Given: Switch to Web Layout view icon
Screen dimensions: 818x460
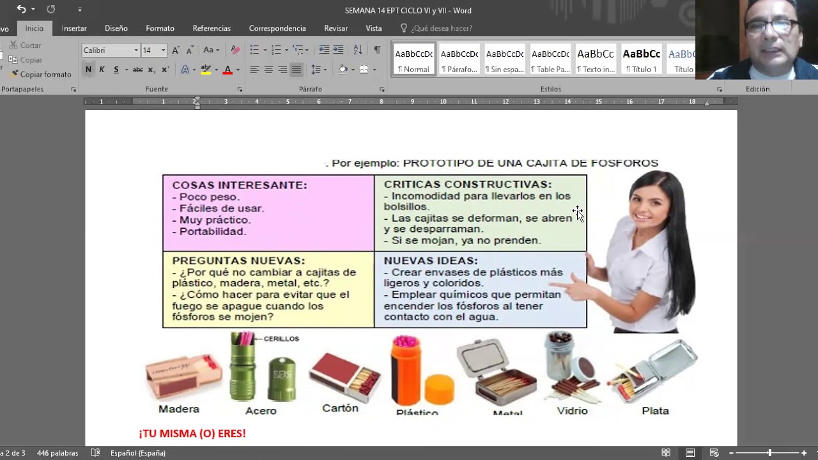Looking at the screenshot, I should click(714, 453).
